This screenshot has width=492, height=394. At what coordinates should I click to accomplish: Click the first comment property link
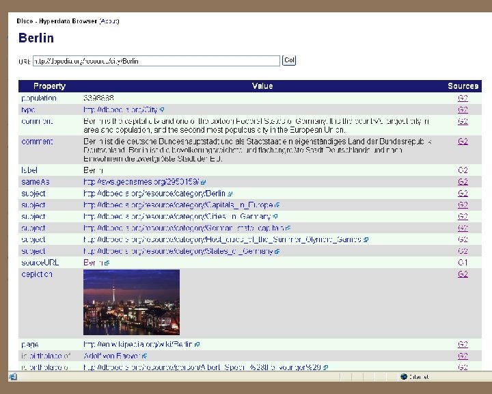coord(37,121)
